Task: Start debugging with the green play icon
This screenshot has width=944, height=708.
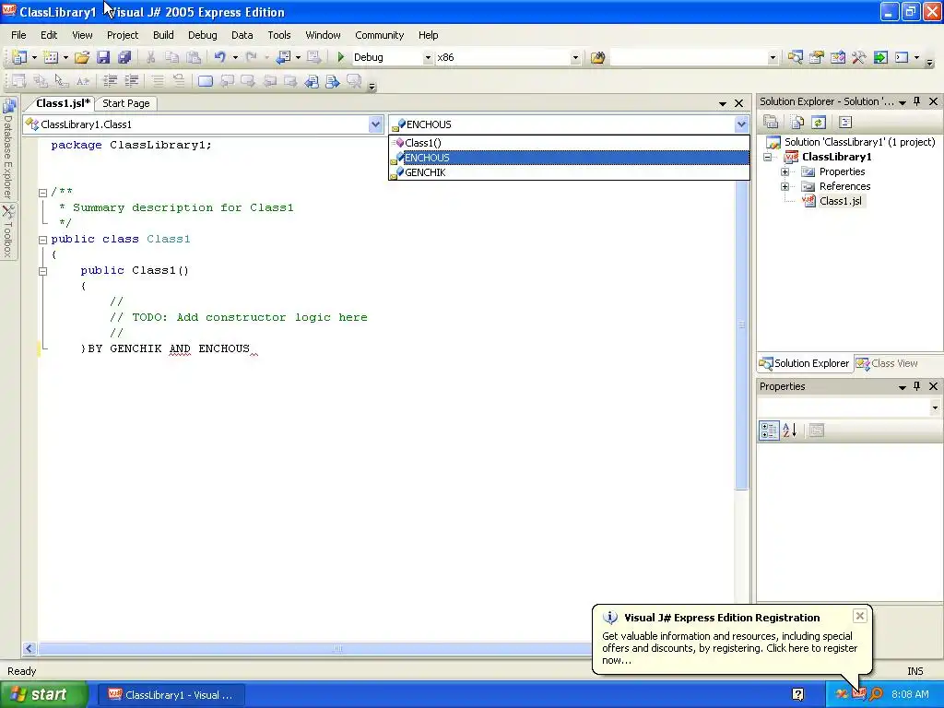Action: 341,57
